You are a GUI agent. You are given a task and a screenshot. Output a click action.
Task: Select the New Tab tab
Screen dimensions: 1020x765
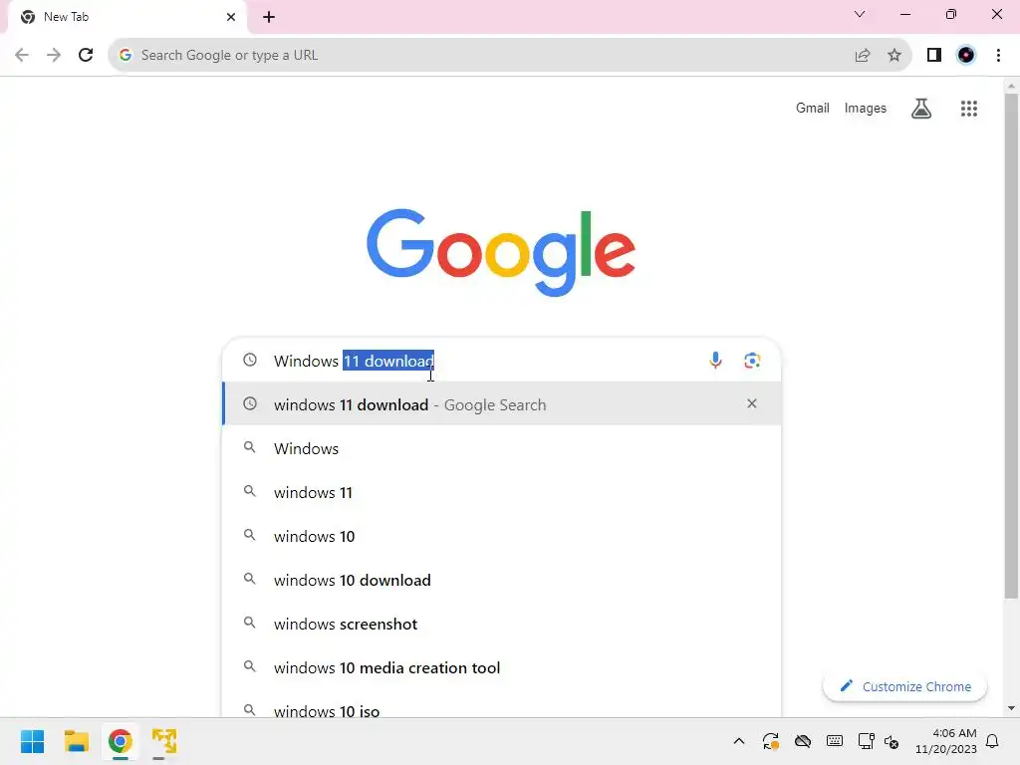click(x=127, y=17)
